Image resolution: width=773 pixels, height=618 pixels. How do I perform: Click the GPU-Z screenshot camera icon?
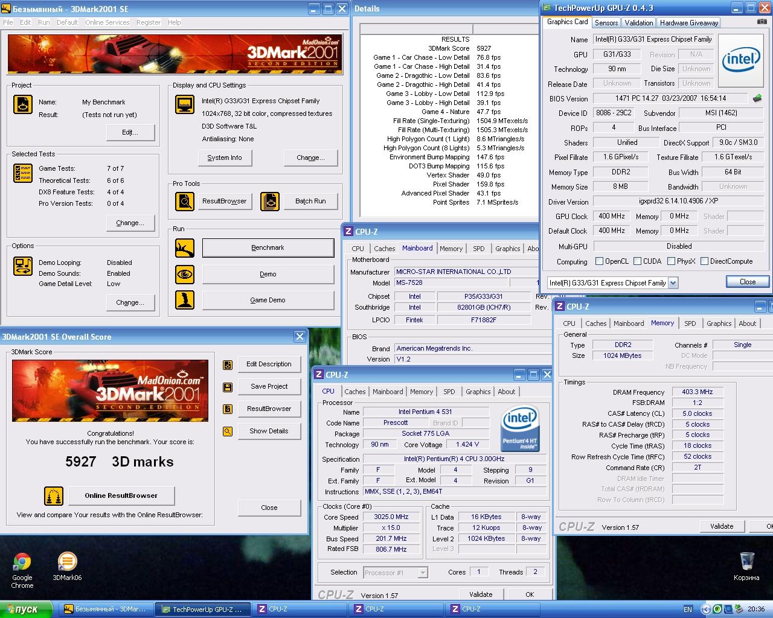[762, 22]
